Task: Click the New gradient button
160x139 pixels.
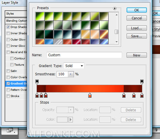Action: 137,55
